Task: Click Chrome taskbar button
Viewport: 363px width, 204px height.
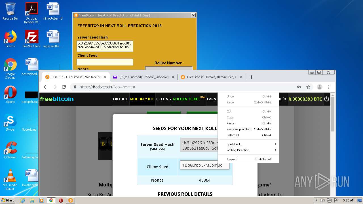Action: pos(51,200)
